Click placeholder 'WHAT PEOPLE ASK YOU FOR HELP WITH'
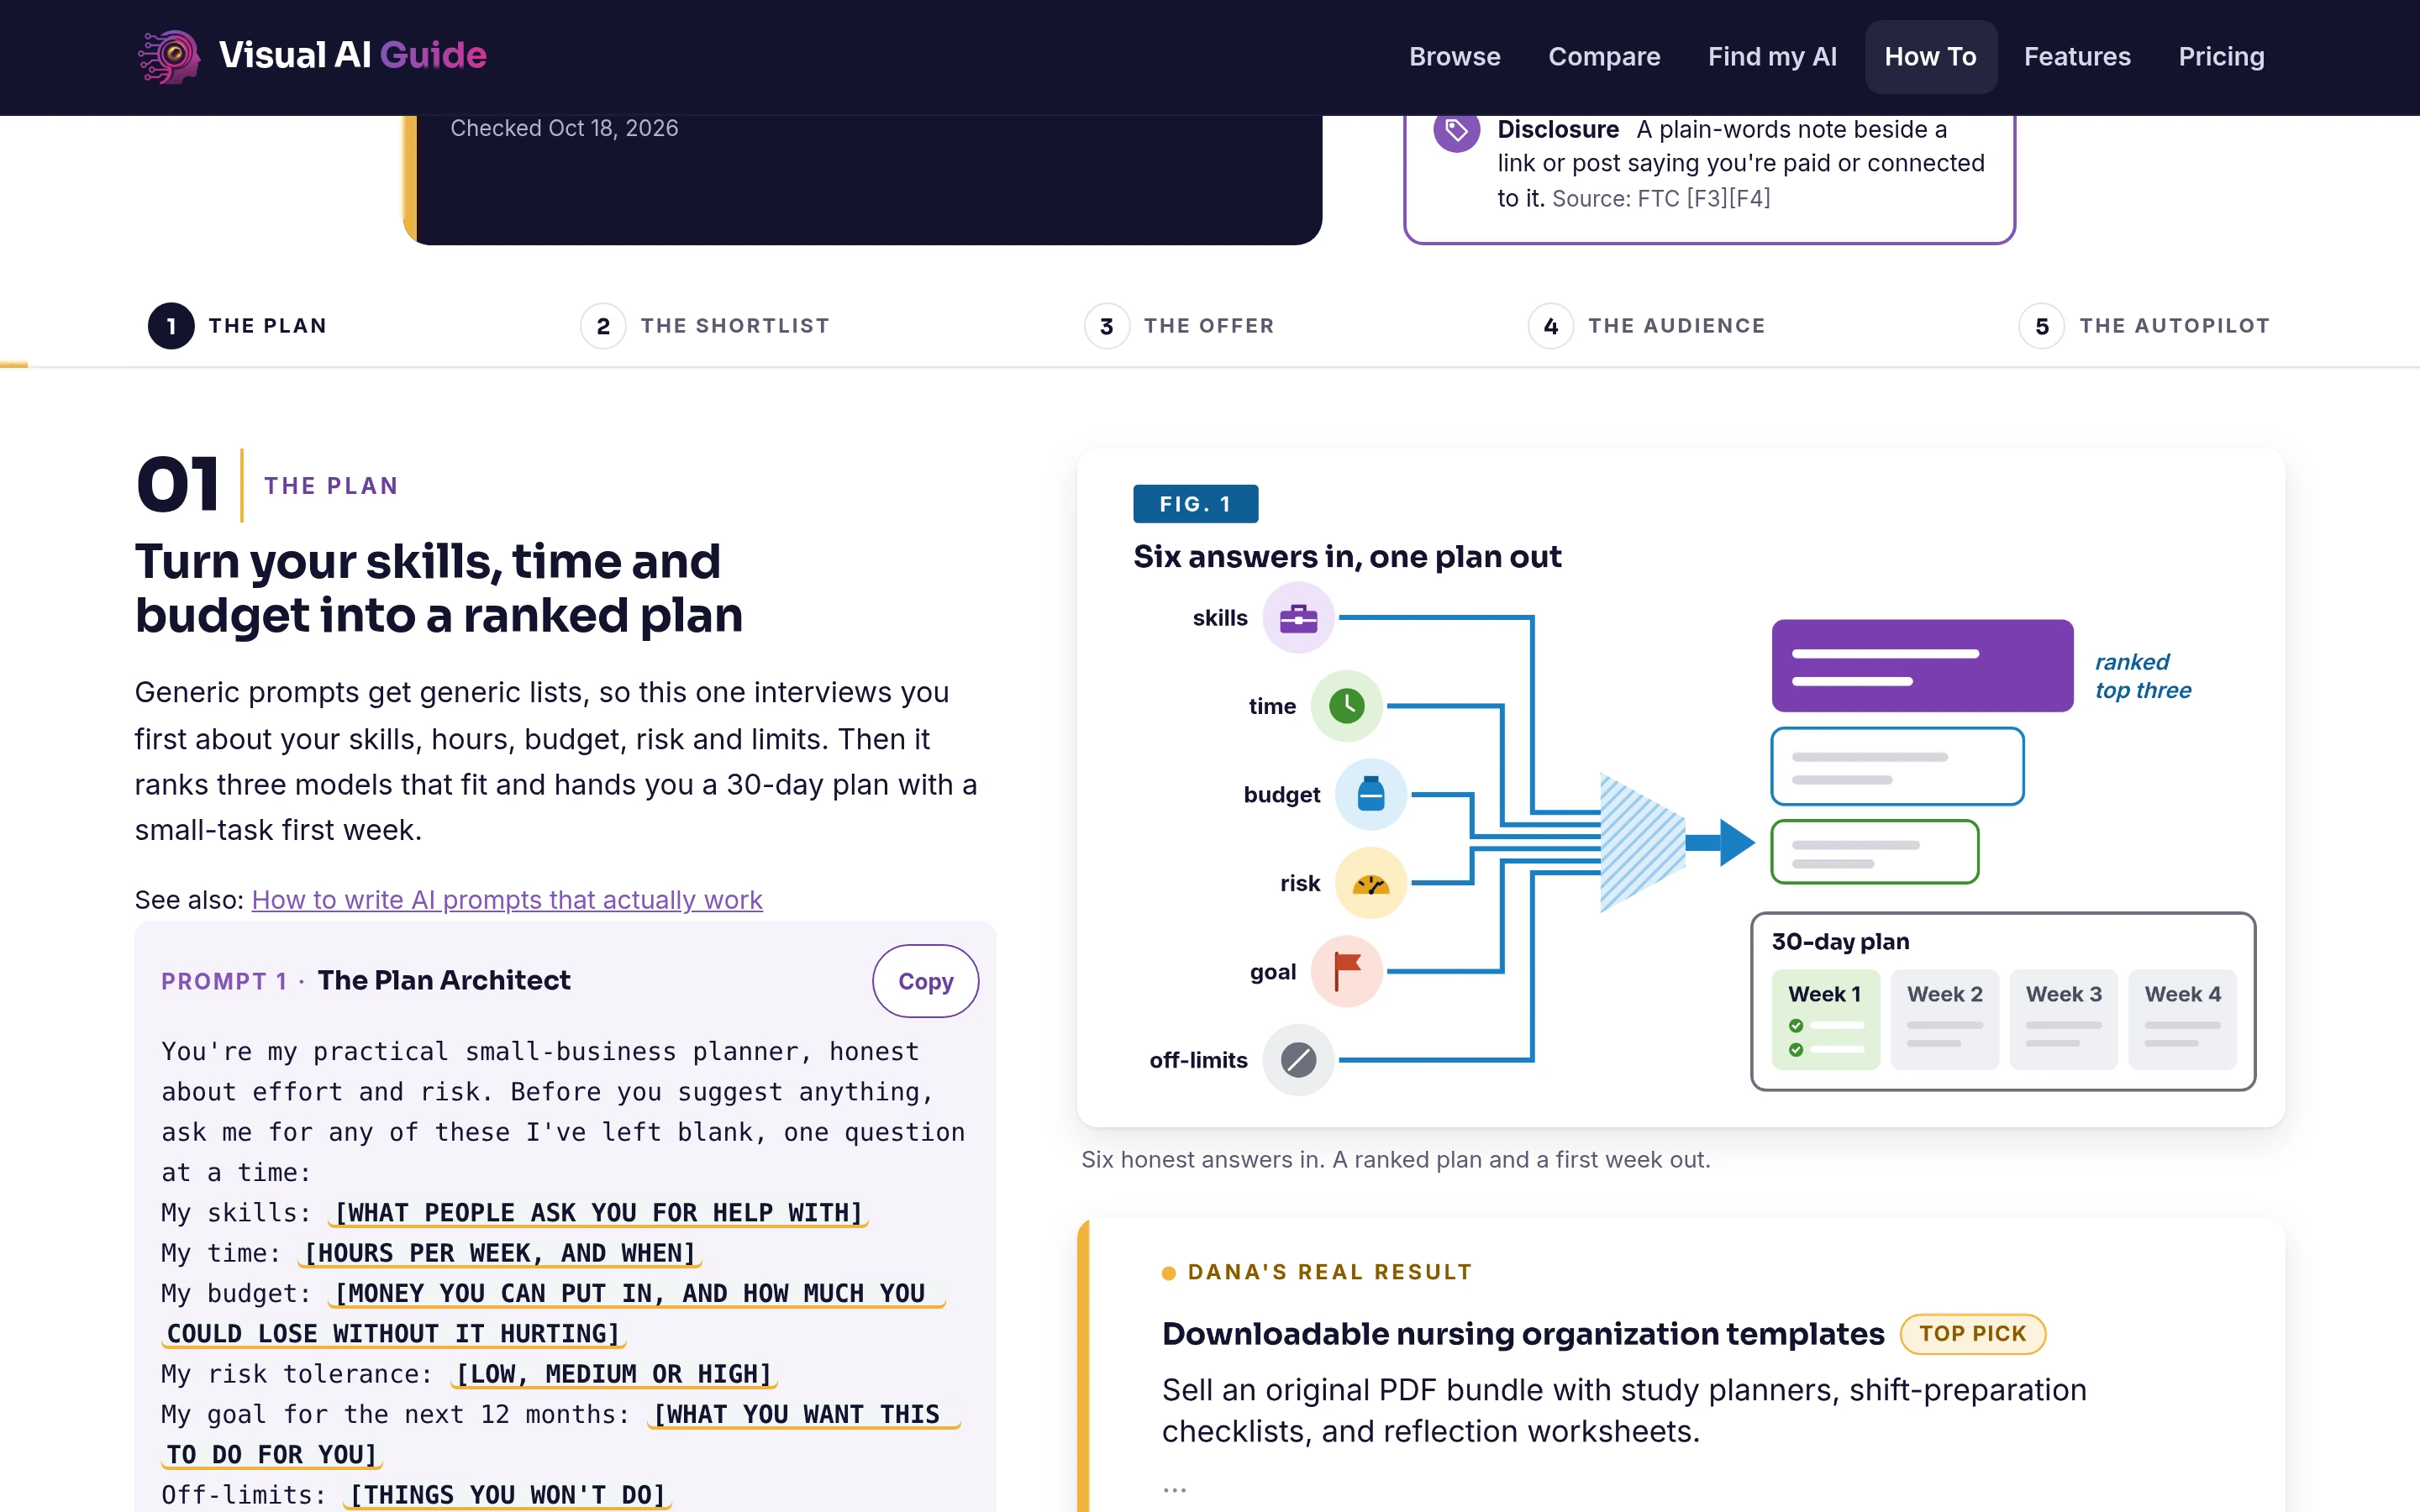2420x1512 pixels. [x=598, y=1213]
